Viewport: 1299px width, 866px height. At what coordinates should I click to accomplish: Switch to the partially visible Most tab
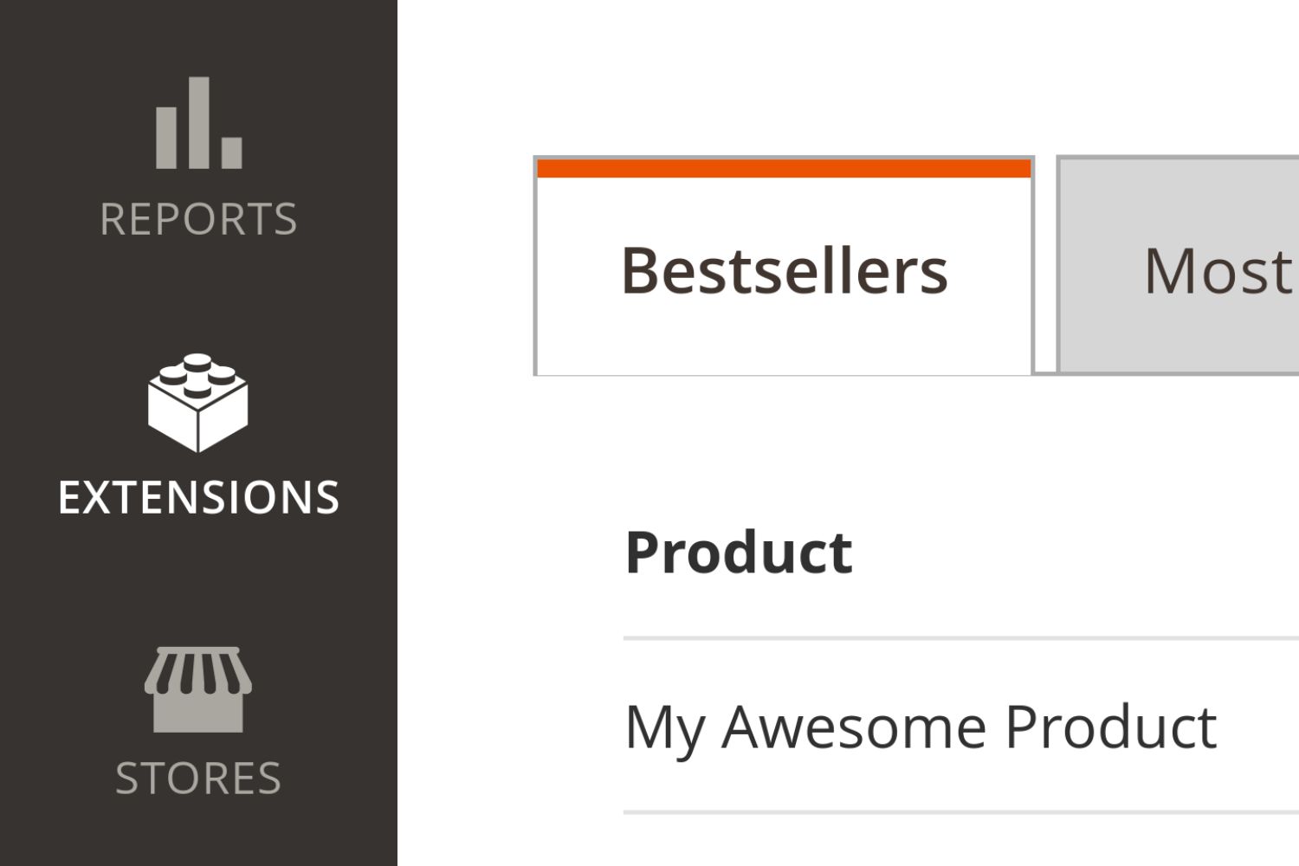[1178, 265]
